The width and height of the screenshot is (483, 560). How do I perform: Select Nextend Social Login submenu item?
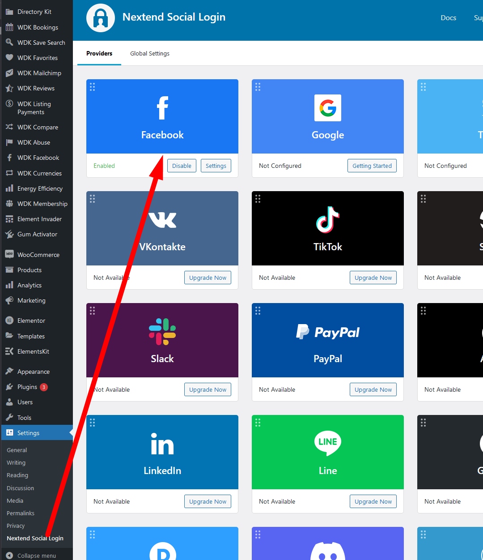[x=35, y=538]
